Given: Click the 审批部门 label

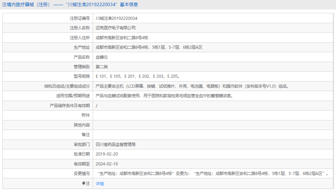Looking at the screenshot, I should point(82,145).
